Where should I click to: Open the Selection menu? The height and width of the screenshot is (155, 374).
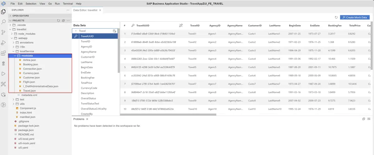(31, 3)
